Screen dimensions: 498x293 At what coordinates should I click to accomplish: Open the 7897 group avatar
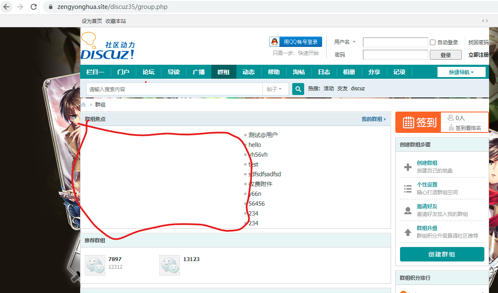pyautogui.click(x=95, y=265)
